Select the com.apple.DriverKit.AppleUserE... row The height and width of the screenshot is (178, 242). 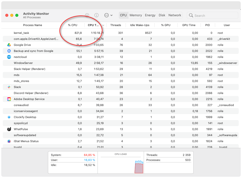121,39
